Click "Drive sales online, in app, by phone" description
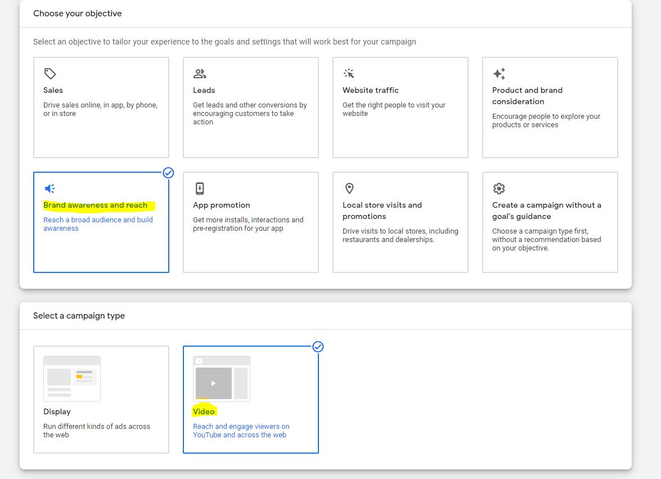 100,109
